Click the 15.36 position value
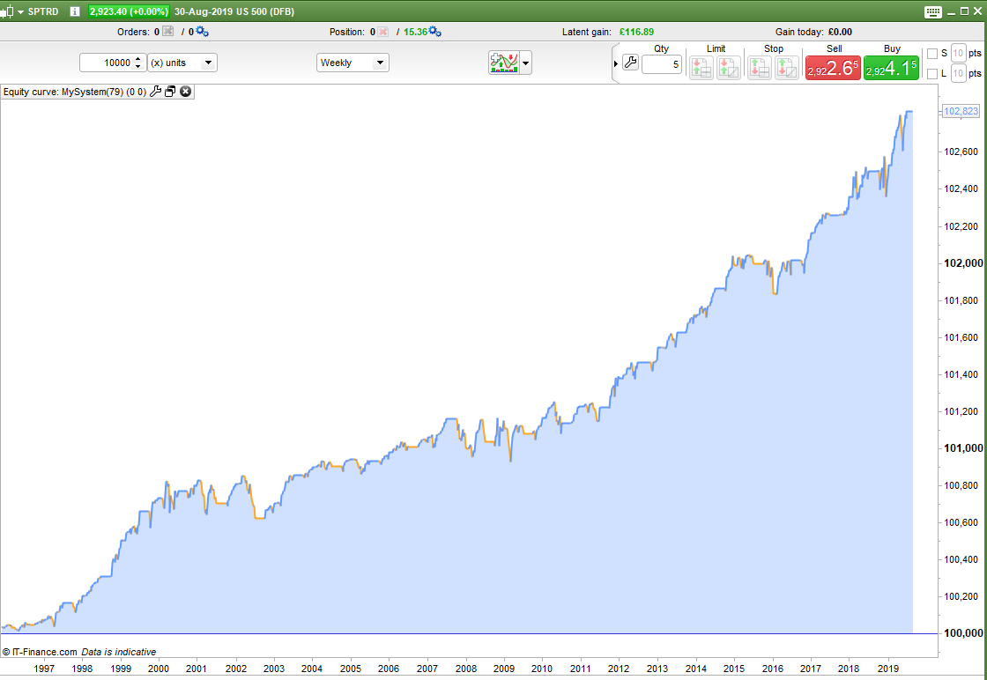 pyautogui.click(x=415, y=32)
